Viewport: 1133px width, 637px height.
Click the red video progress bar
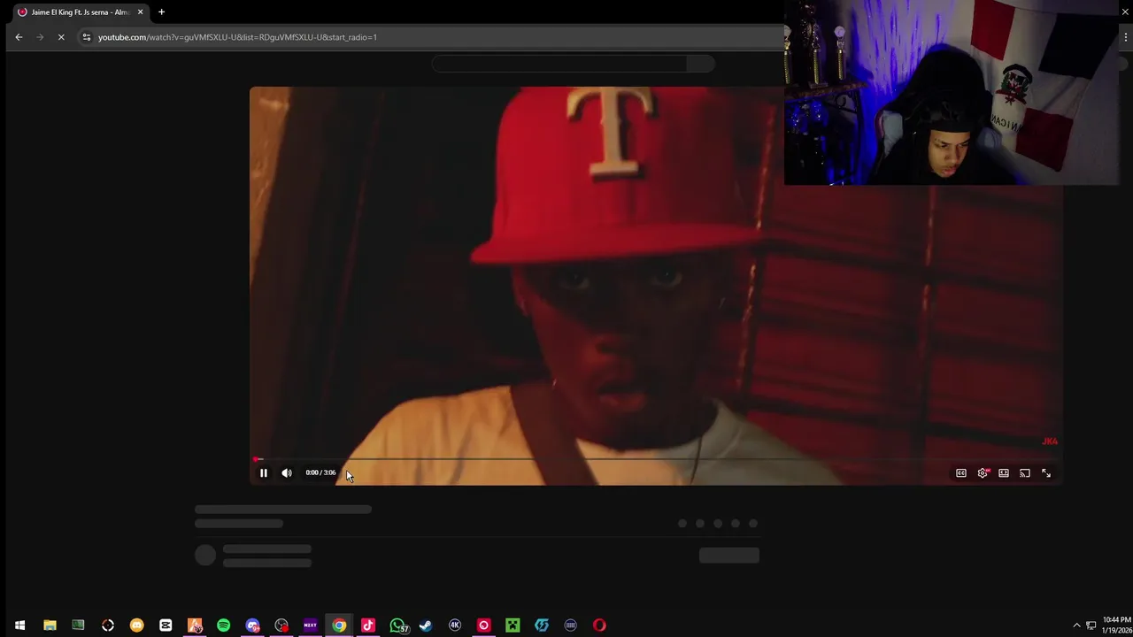point(655,459)
